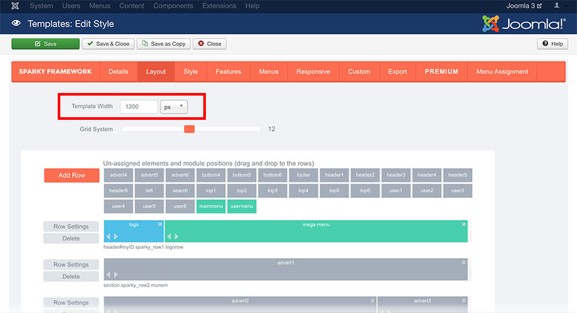The width and height of the screenshot is (577, 313).
Task: Switch to the Custom tab
Action: (359, 71)
